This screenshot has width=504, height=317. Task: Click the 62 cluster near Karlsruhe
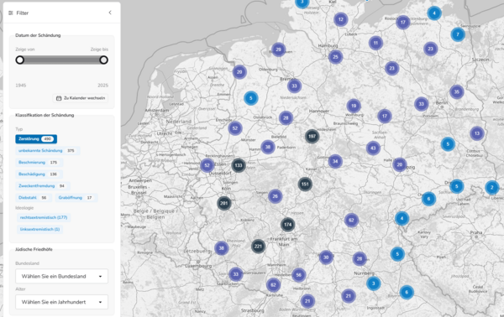coord(273,285)
